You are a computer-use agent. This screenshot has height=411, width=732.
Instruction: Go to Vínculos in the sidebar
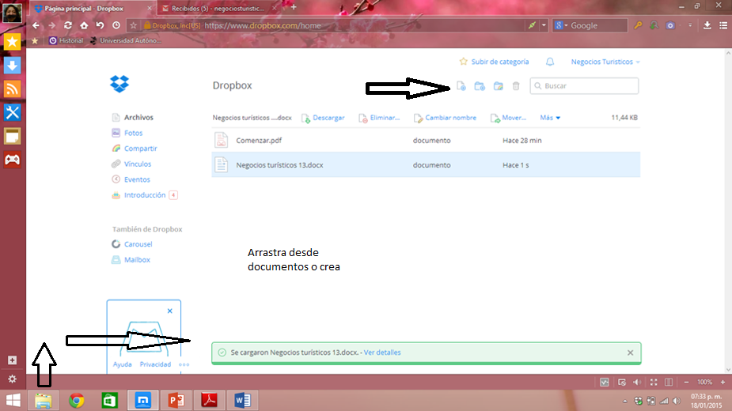[137, 164]
